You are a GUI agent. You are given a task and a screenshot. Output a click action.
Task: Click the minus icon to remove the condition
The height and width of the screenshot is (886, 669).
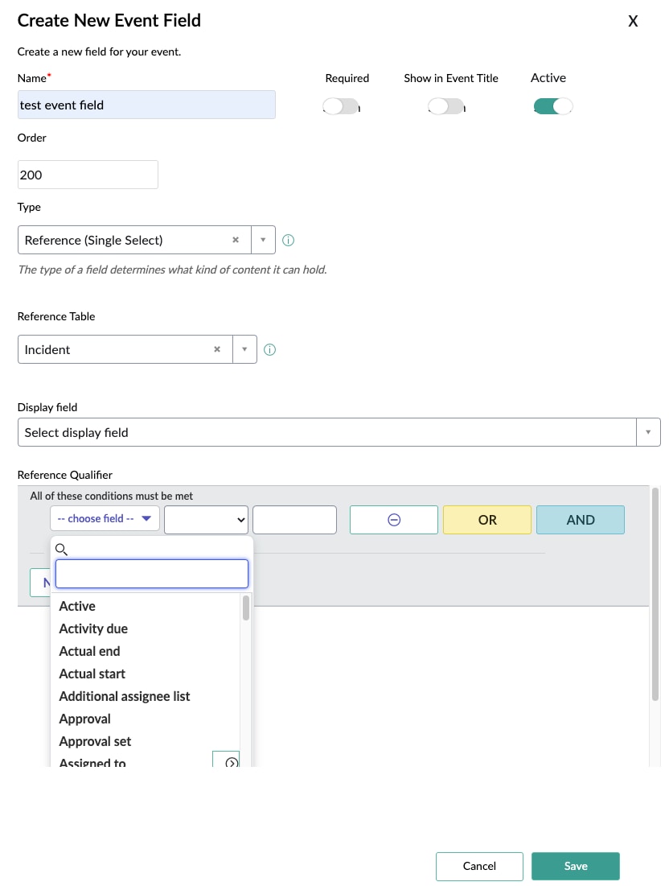click(x=393, y=519)
